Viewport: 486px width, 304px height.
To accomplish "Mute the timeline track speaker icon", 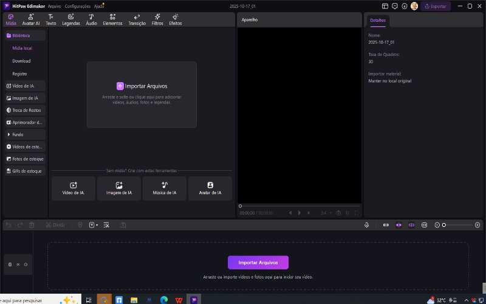I will click(x=26, y=264).
